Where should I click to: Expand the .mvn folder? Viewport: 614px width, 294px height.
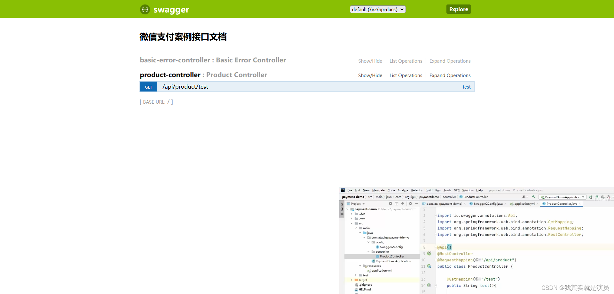(x=351, y=219)
